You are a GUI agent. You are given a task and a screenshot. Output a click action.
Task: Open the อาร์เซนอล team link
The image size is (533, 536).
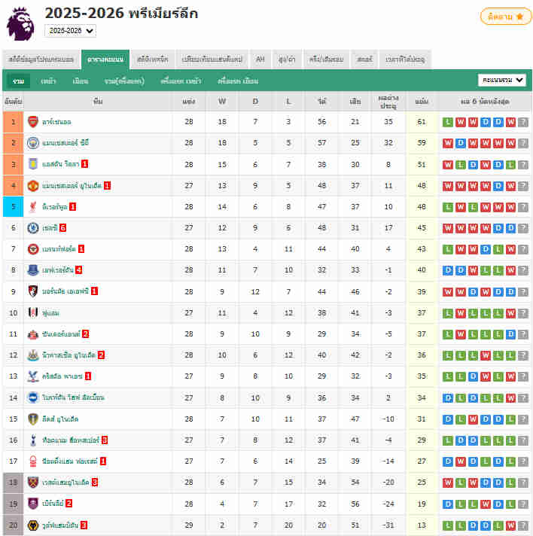coord(56,122)
